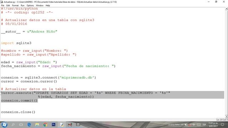Image resolution: width=228 pixels, height=128 pixels.
Task: Open the File menu
Action: click(2, 6)
